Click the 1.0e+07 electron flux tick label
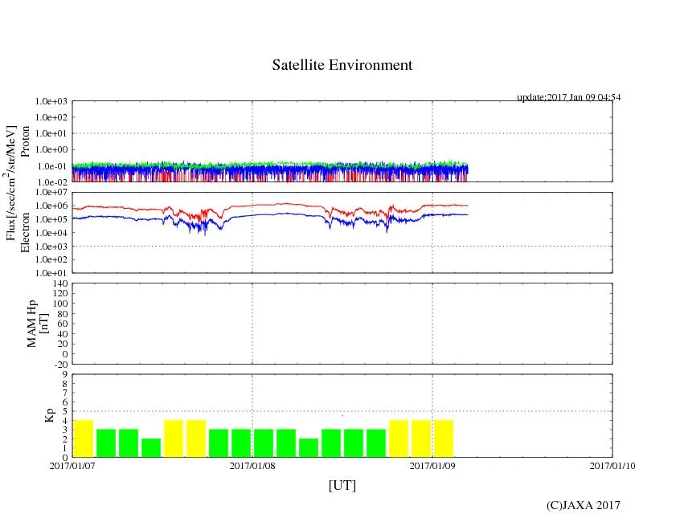 [54, 194]
